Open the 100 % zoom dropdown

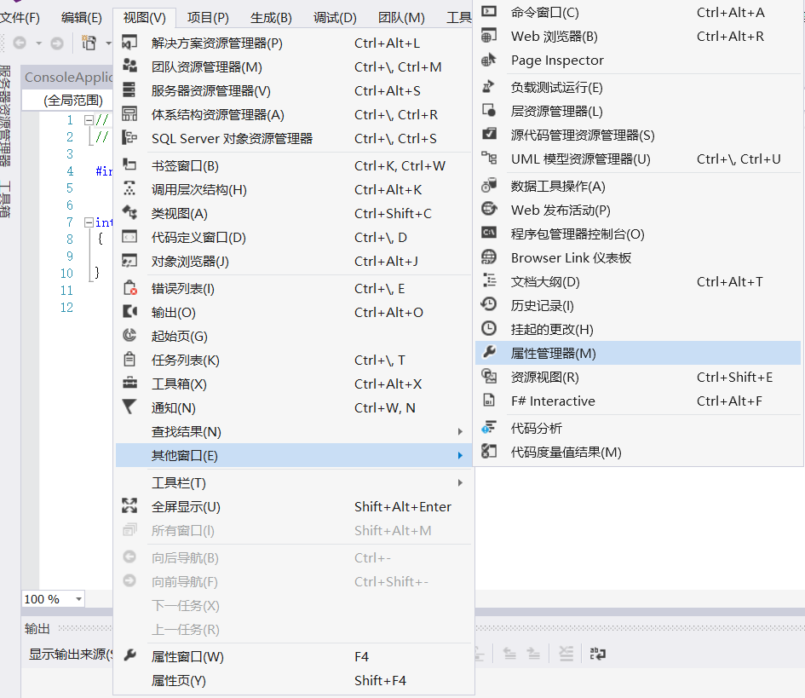point(78,599)
